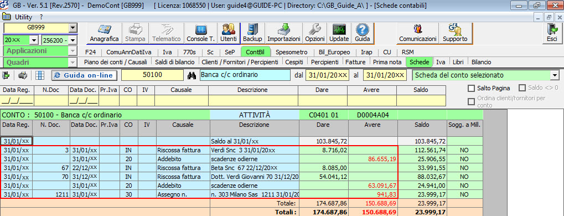The height and width of the screenshot is (216, 564).
Task: Click the Data Doc. filter field
Action: tap(84, 100)
